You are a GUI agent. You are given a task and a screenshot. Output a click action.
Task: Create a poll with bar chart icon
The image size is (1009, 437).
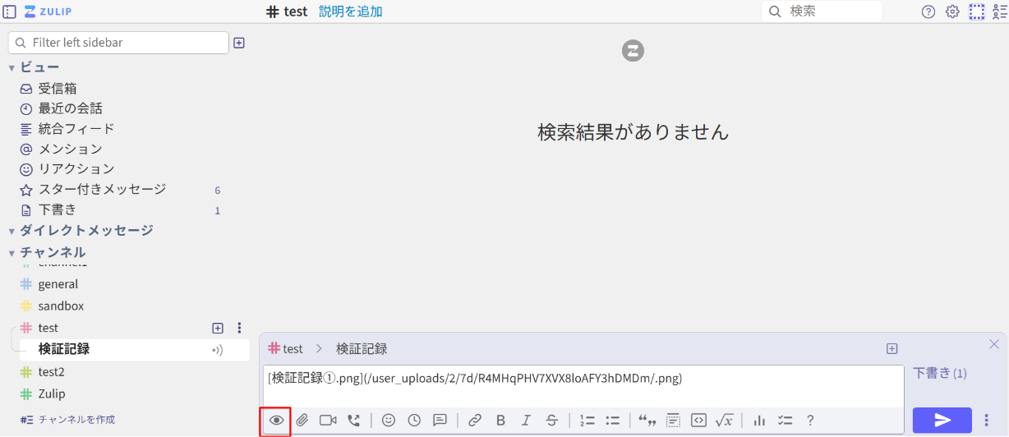pyautogui.click(x=759, y=421)
